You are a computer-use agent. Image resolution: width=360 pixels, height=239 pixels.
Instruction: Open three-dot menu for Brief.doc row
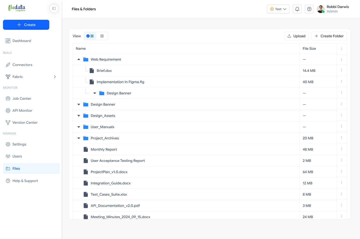(x=341, y=70)
